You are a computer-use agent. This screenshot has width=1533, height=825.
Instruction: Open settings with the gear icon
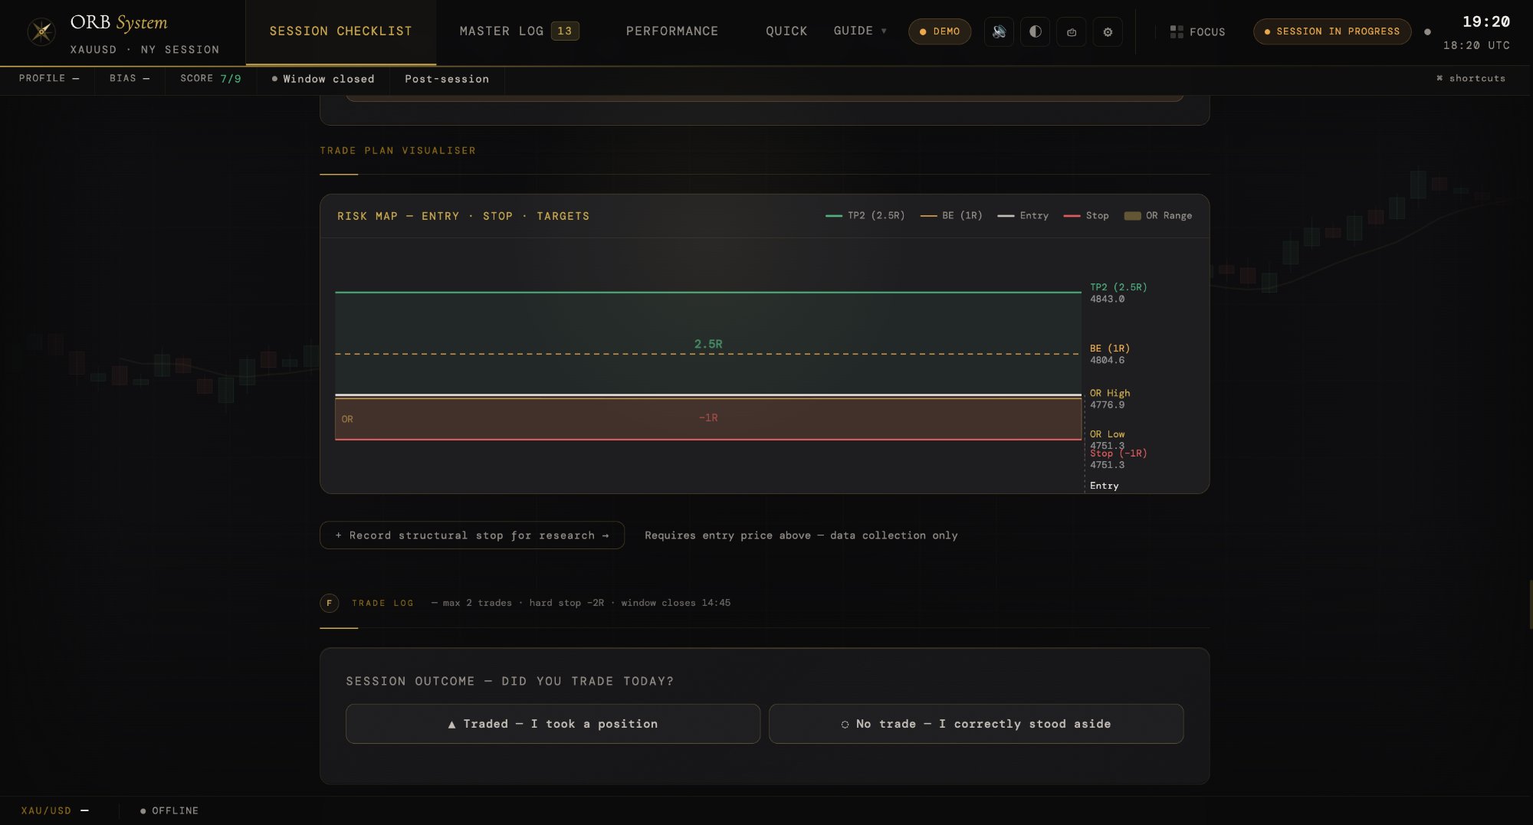coord(1108,32)
